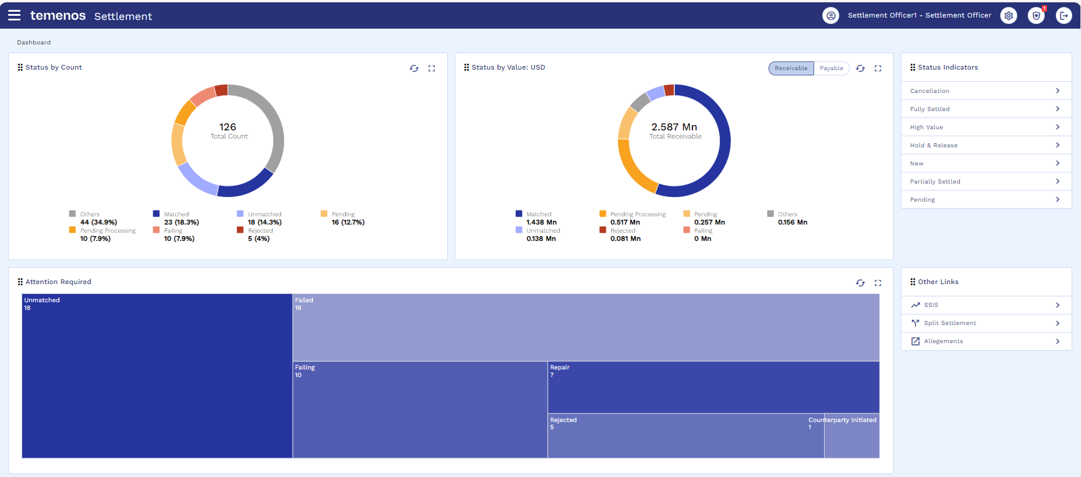This screenshot has height=477, width=1081.
Task: Open the High Value indicator row
Action: 986,127
